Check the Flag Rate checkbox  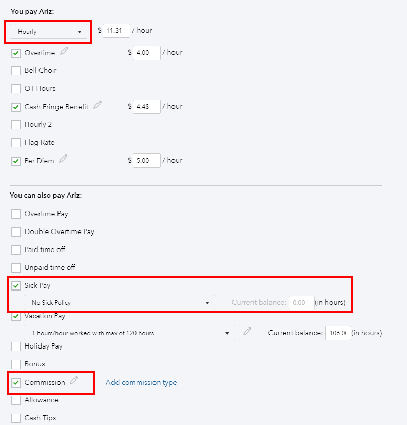16,142
